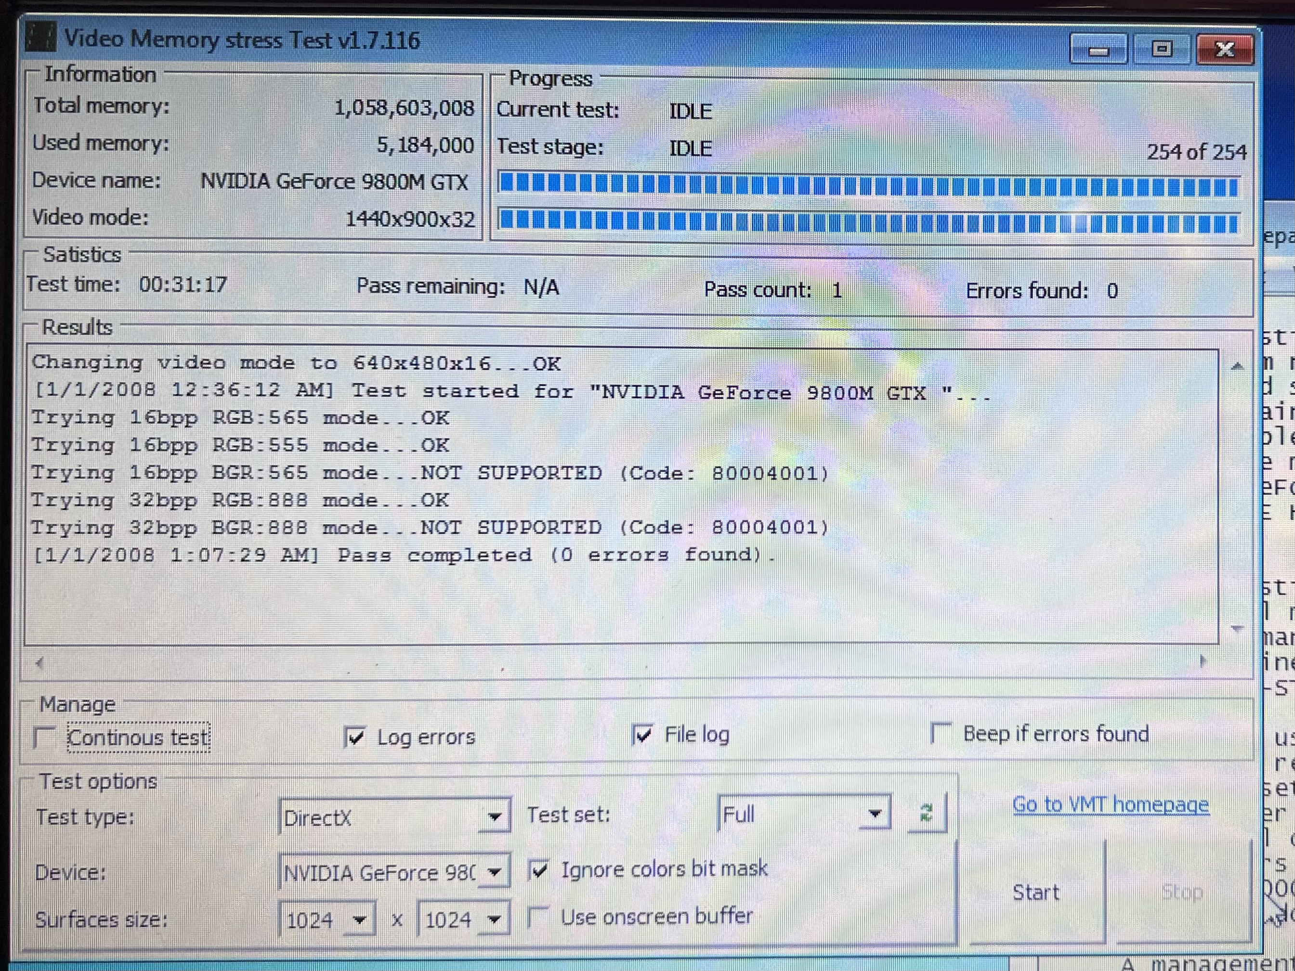Screen dimensions: 1295x971
Task: Click results horizontal scroll right arrow
Action: coord(1203,661)
